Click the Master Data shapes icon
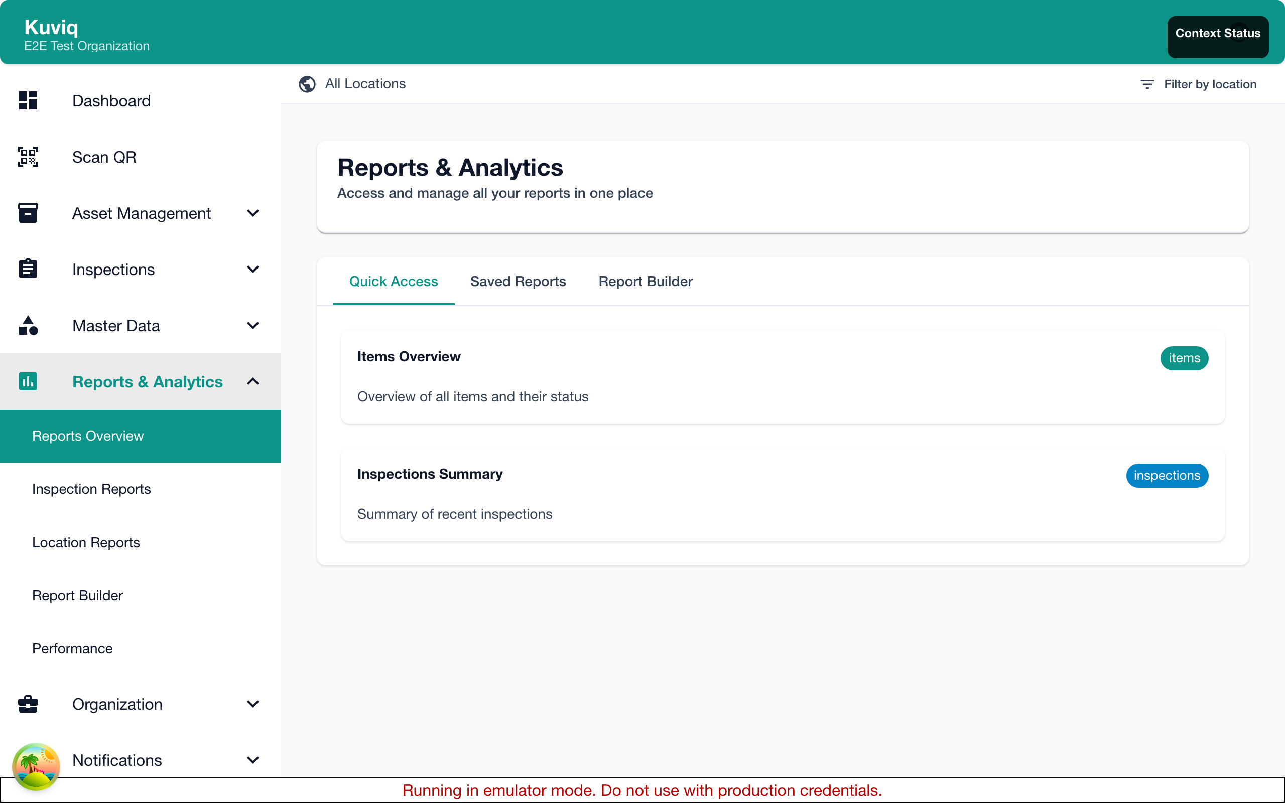 click(28, 325)
